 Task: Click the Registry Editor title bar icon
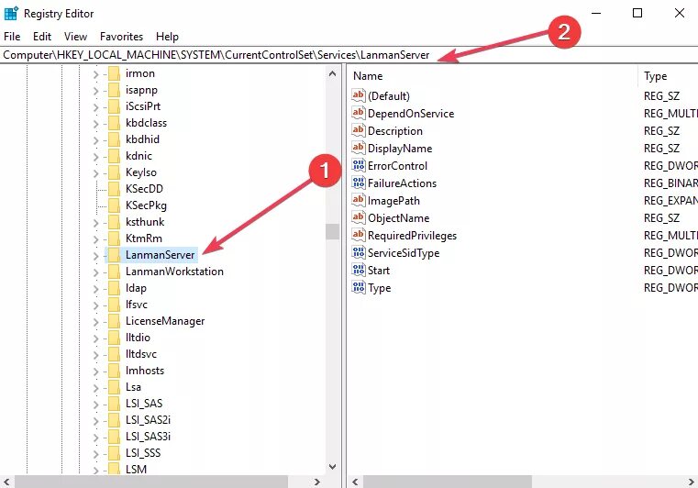tap(11, 14)
